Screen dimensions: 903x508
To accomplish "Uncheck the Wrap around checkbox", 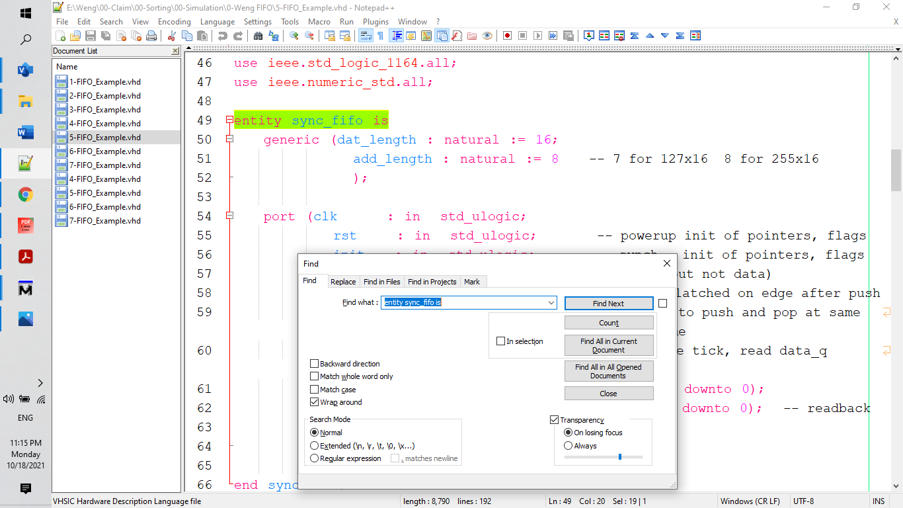I will pos(314,402).
